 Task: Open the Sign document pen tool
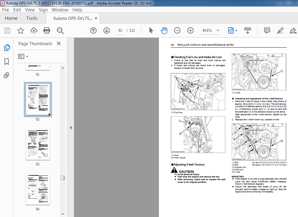point(293,31)
